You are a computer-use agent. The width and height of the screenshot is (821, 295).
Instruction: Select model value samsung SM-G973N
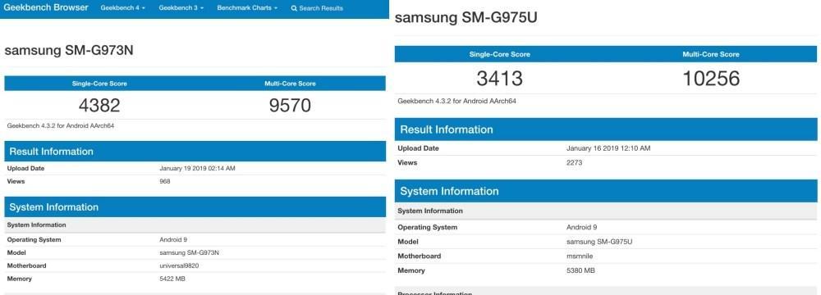pyautogui.click(x=189, y=252)
